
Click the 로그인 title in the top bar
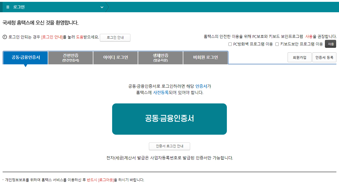pyautogui.click(x=19, y=7)
